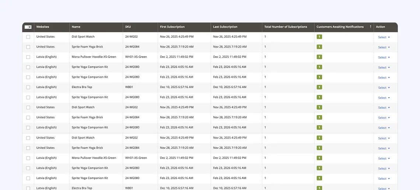Click 'Electra Bra Top' name in first such row
420x190 pixels.
[82, 87]
